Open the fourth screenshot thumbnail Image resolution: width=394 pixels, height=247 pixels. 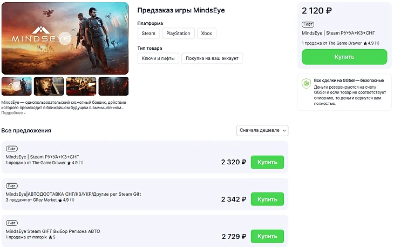(113, 86)
